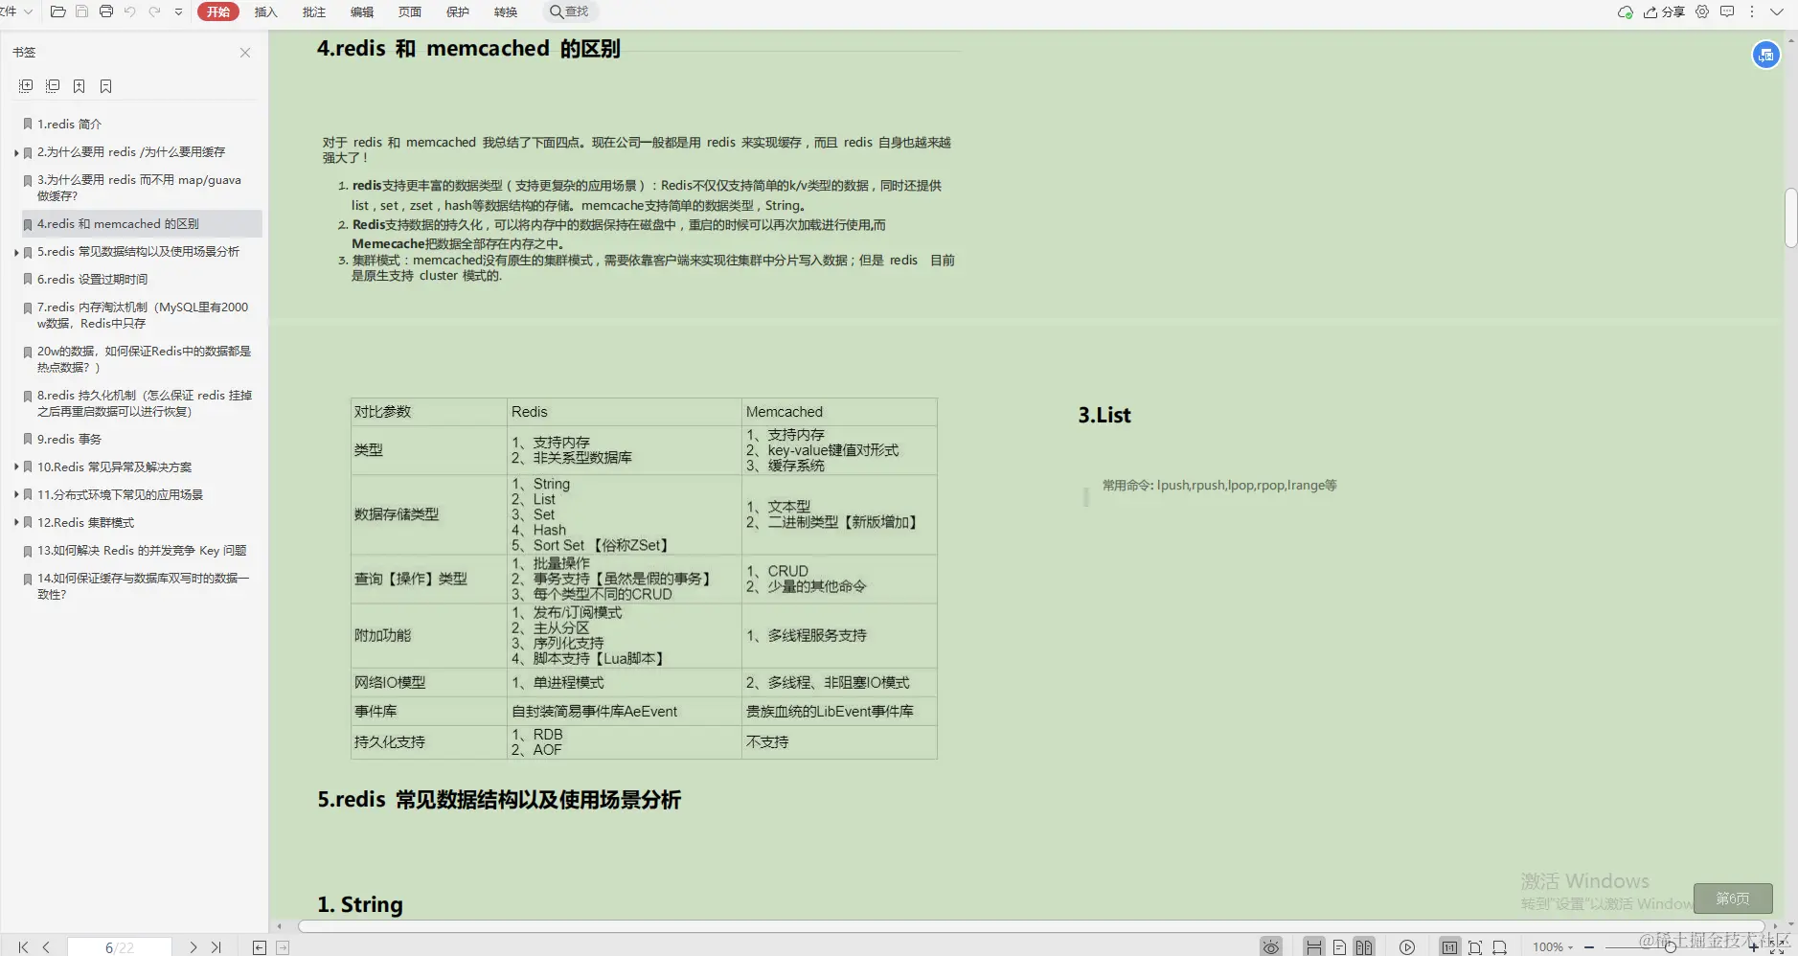Screen dimensions: 1798x956
Task: Close the bookmarks panel
Action: click(245, 53)
